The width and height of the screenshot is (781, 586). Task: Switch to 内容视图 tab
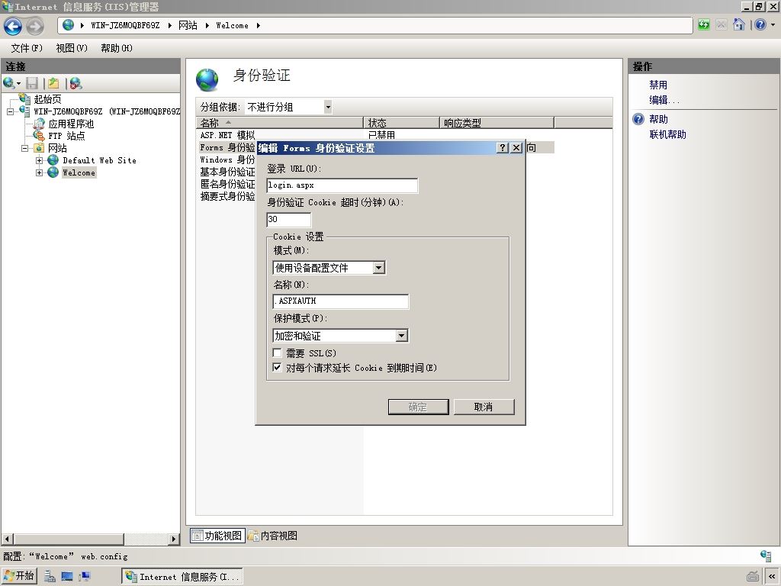tap(273, 536)
